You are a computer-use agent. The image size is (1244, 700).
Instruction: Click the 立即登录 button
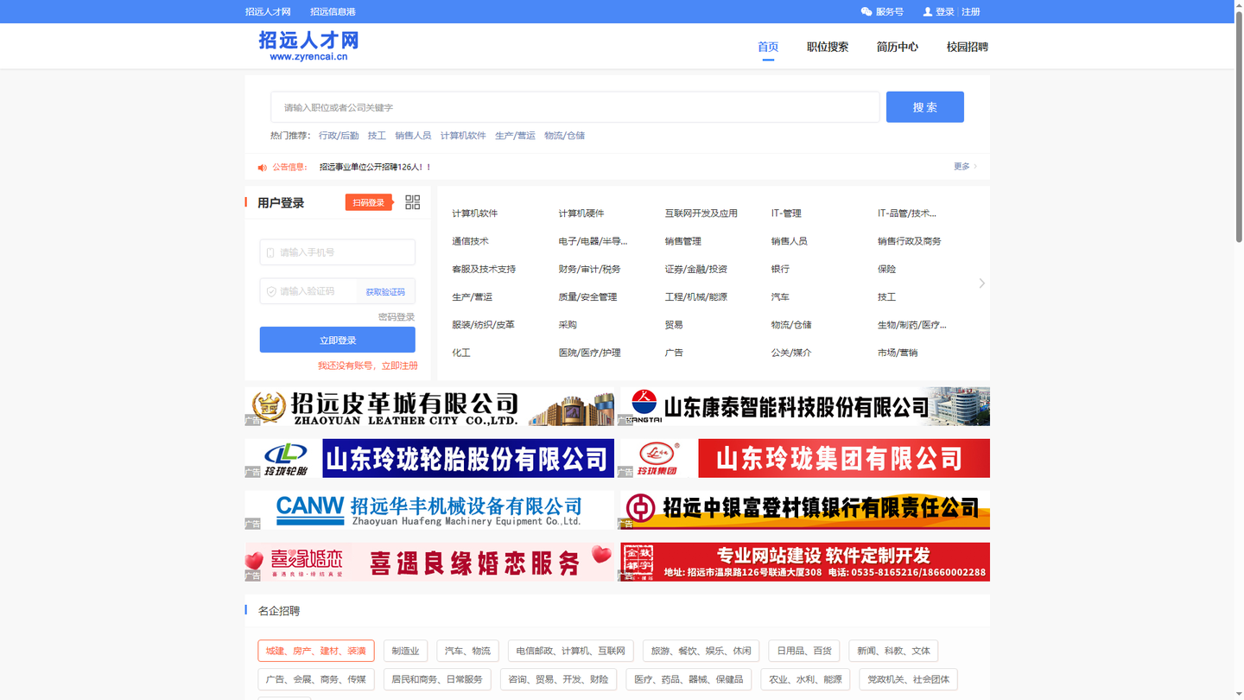pos(337,340)
